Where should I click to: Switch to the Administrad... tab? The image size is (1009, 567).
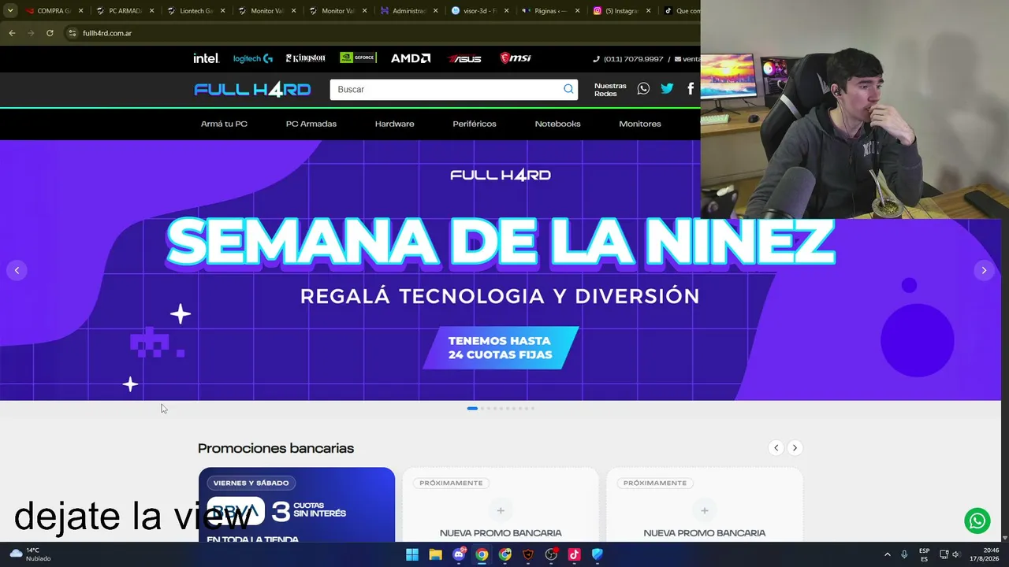pos(409,11)
